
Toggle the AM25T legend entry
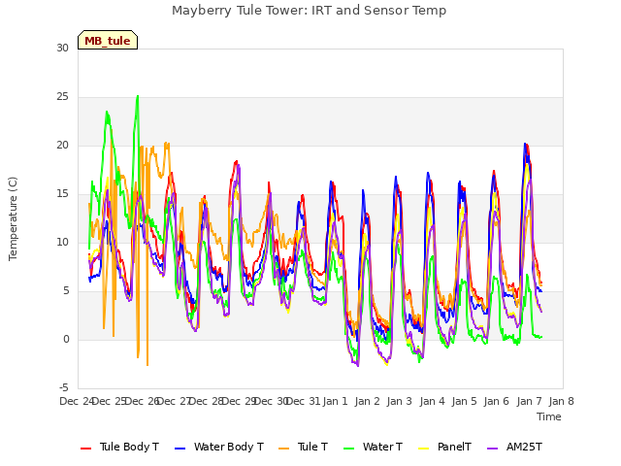514,447
